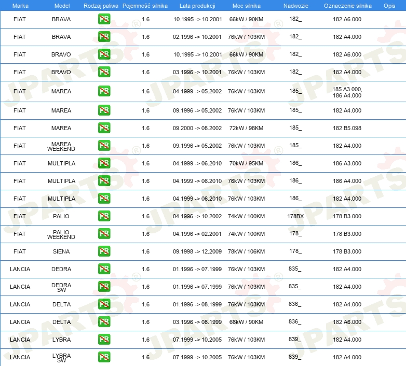Click the fuel icon in BRAVA 66kW row
This screenshot has width=406, height=366.
tap(104, 19)
